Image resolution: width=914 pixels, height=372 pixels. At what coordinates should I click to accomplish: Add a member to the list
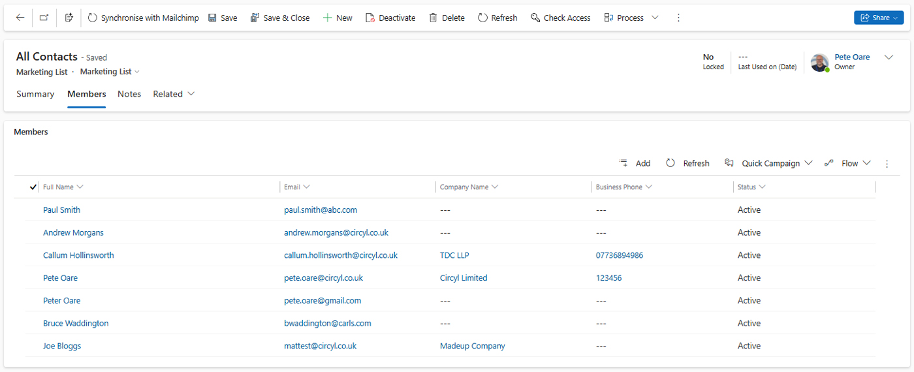coord(635,163)
